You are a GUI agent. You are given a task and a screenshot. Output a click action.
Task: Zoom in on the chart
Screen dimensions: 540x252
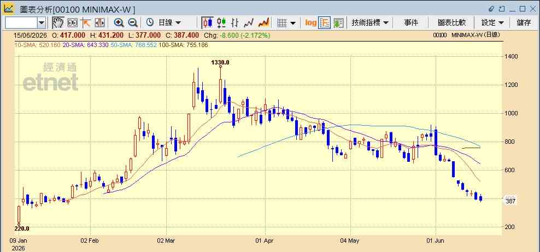[x=119, y=23]
